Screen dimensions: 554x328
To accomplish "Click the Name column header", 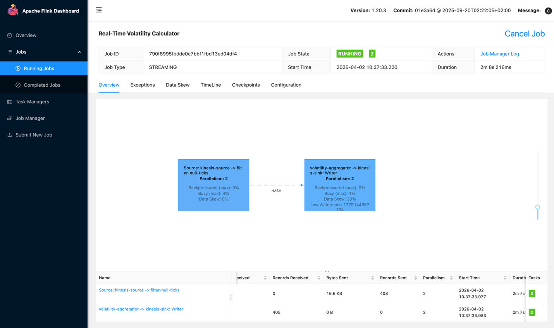I will tap(105, 278).
